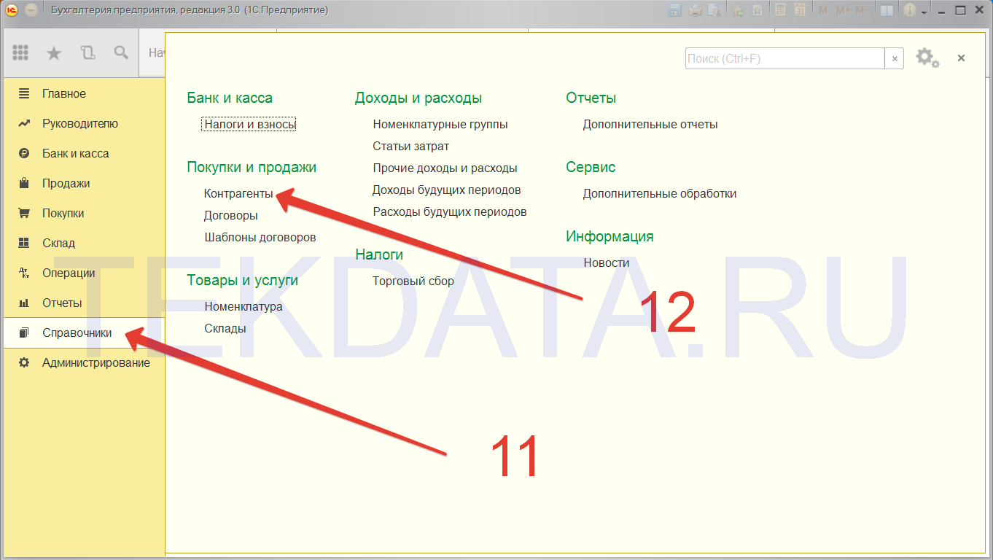Click the Print preview icon in title bar

(x=714, y=10)
